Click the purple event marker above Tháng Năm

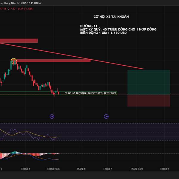pos(52,116)
